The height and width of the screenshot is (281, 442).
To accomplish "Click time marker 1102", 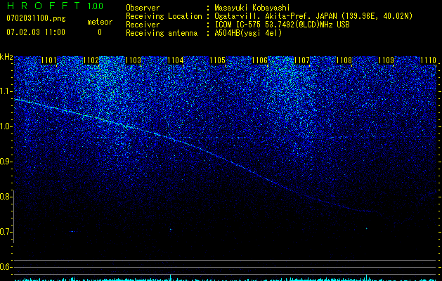I will [x=91, y=60].
